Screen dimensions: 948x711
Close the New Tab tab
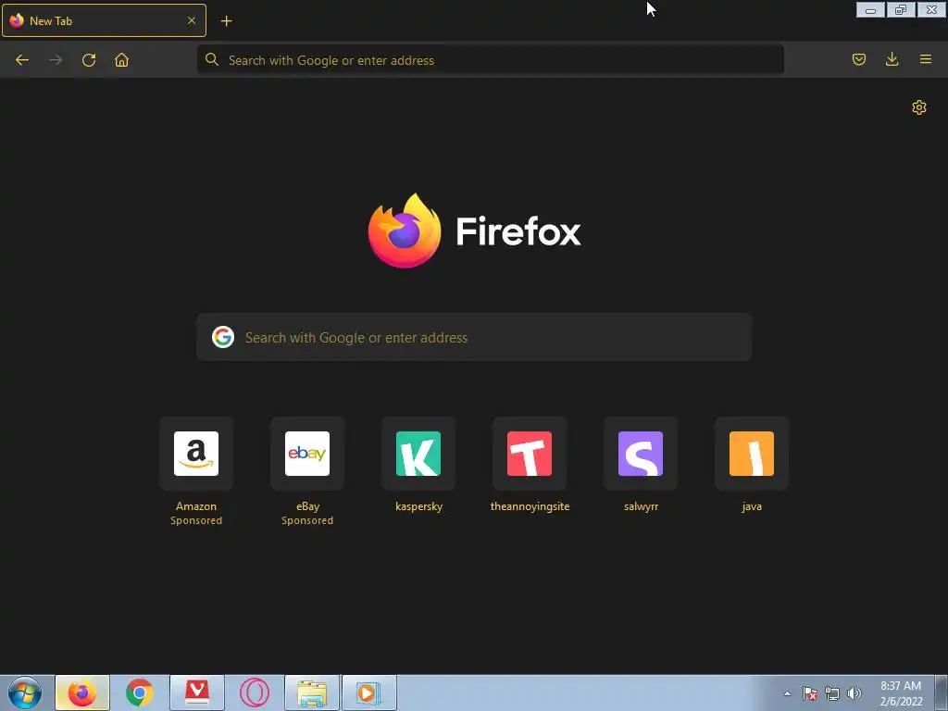(x=192, y=20)
